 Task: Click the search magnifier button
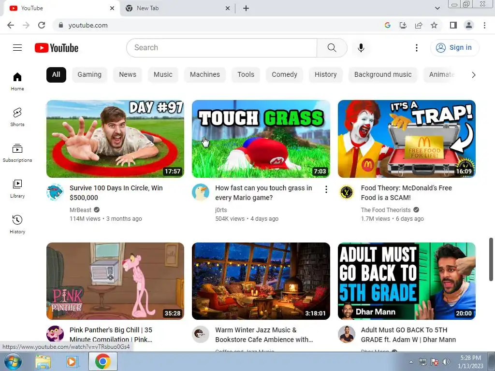(x=332, y=48)
